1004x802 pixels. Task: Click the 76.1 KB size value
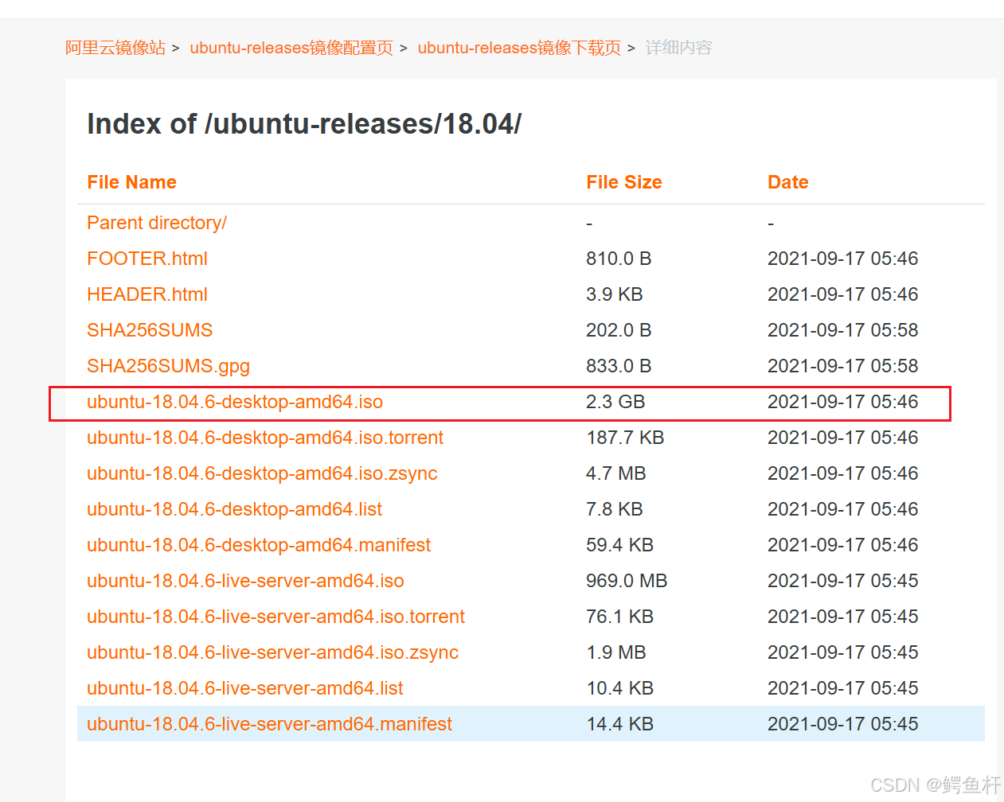point(619,617)
